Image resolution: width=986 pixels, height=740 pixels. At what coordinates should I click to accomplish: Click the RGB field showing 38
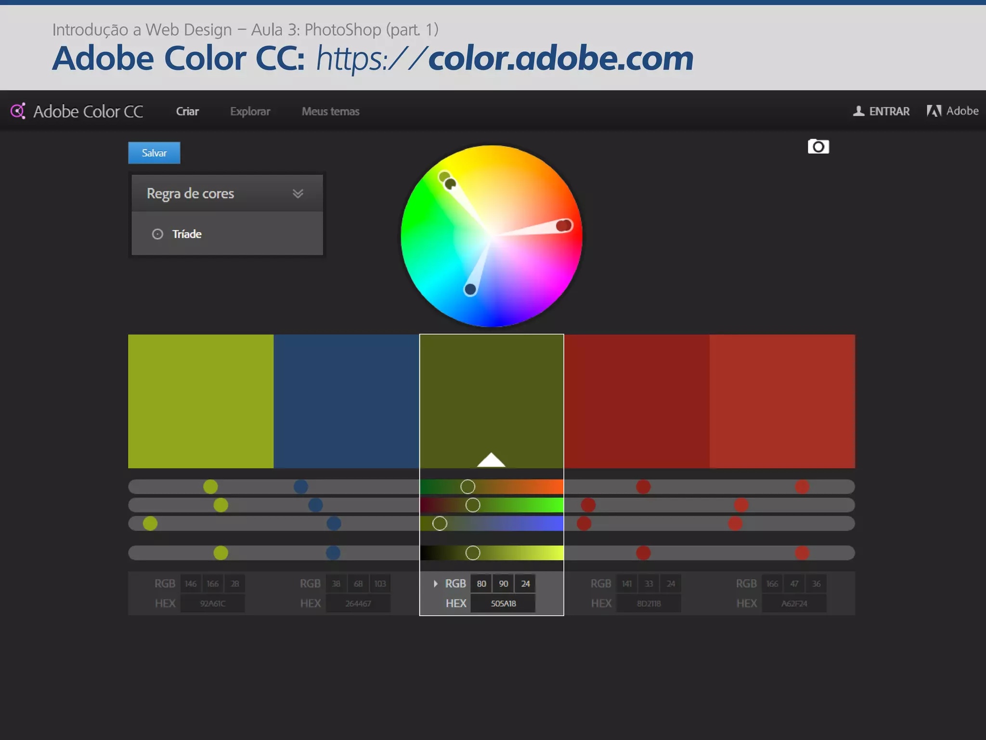click(x=336, y=583)
